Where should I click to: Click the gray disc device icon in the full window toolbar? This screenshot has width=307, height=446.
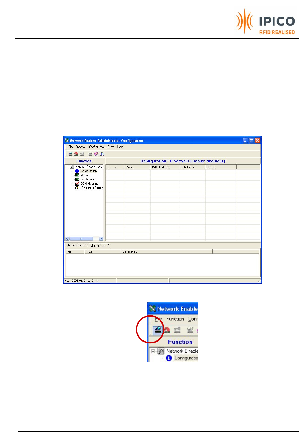pos(90,154)
